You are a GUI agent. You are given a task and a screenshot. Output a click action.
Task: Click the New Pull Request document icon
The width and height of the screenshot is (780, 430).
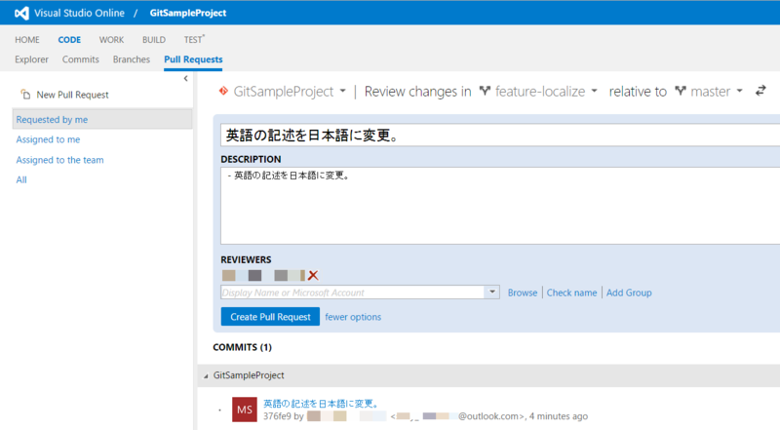pyautogui.click(x=25, y=94)
